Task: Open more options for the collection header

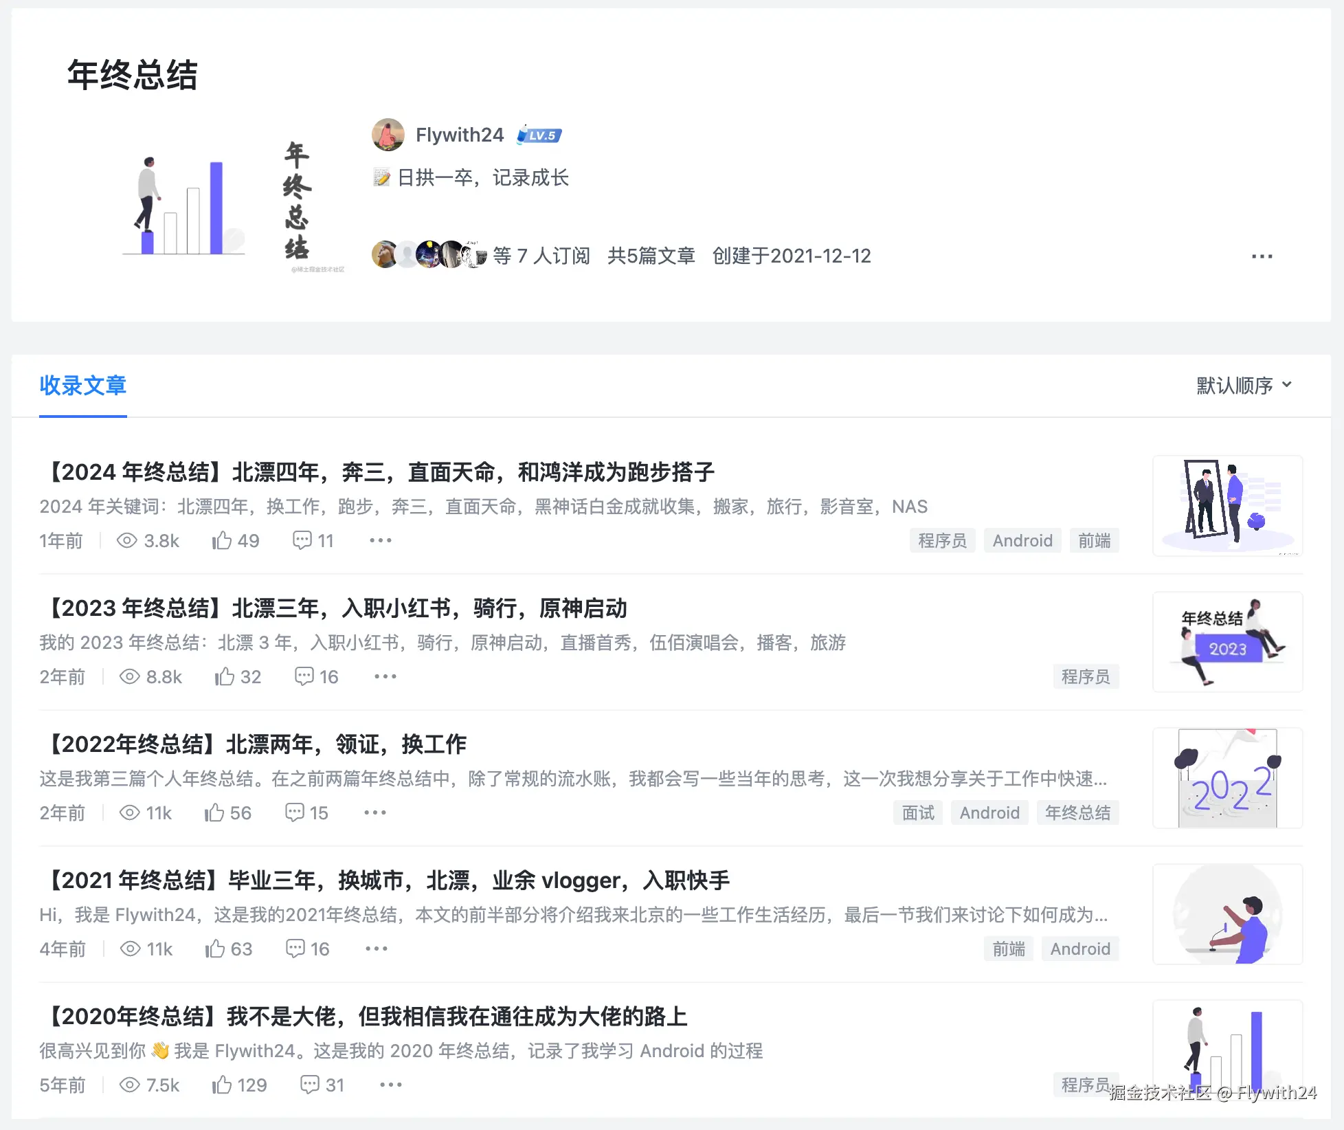Action: (1262, 256)
